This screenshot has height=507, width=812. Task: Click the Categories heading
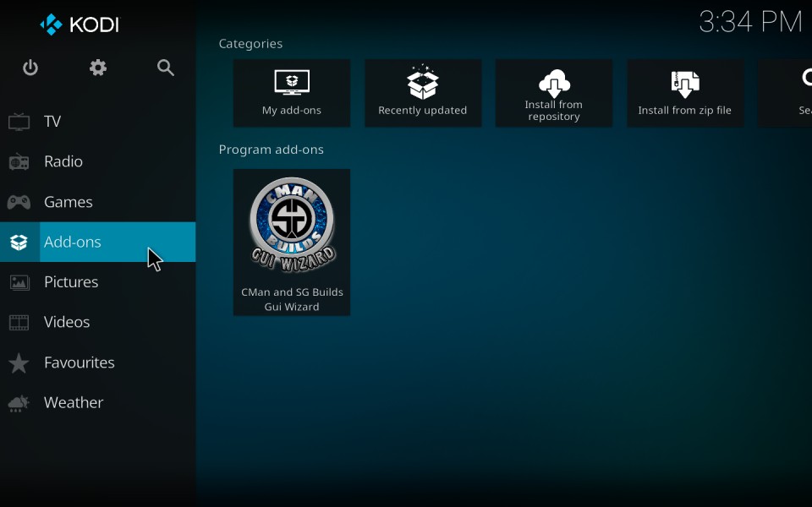[250, 44]
